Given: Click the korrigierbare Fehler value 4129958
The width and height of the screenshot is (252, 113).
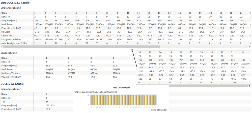Looking at the screenshot, I should coord(90,39).
